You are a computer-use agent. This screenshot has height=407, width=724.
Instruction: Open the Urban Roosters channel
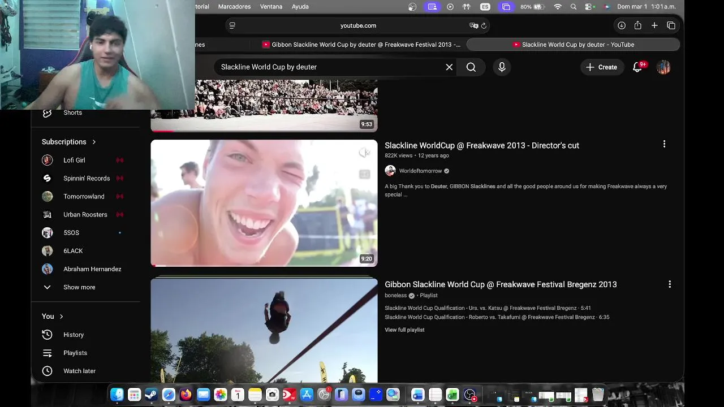click(86, 214)
